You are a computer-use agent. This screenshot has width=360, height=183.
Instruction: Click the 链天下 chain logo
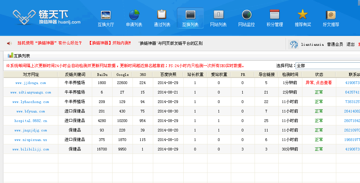24,17
